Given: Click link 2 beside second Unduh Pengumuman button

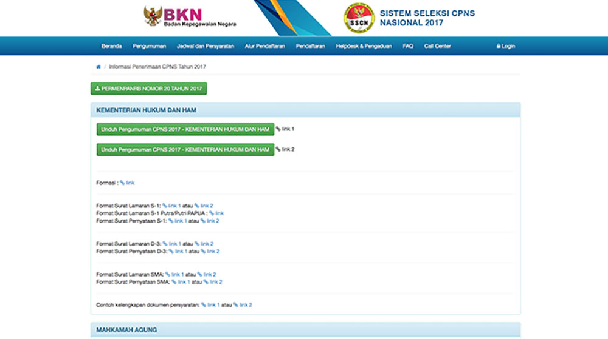Looking at the screenshot, I should click(x=285, y=149).
